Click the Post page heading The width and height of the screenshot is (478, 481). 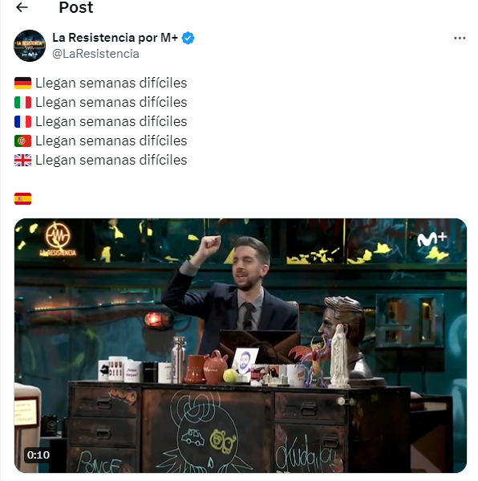(x=76, y=7)
